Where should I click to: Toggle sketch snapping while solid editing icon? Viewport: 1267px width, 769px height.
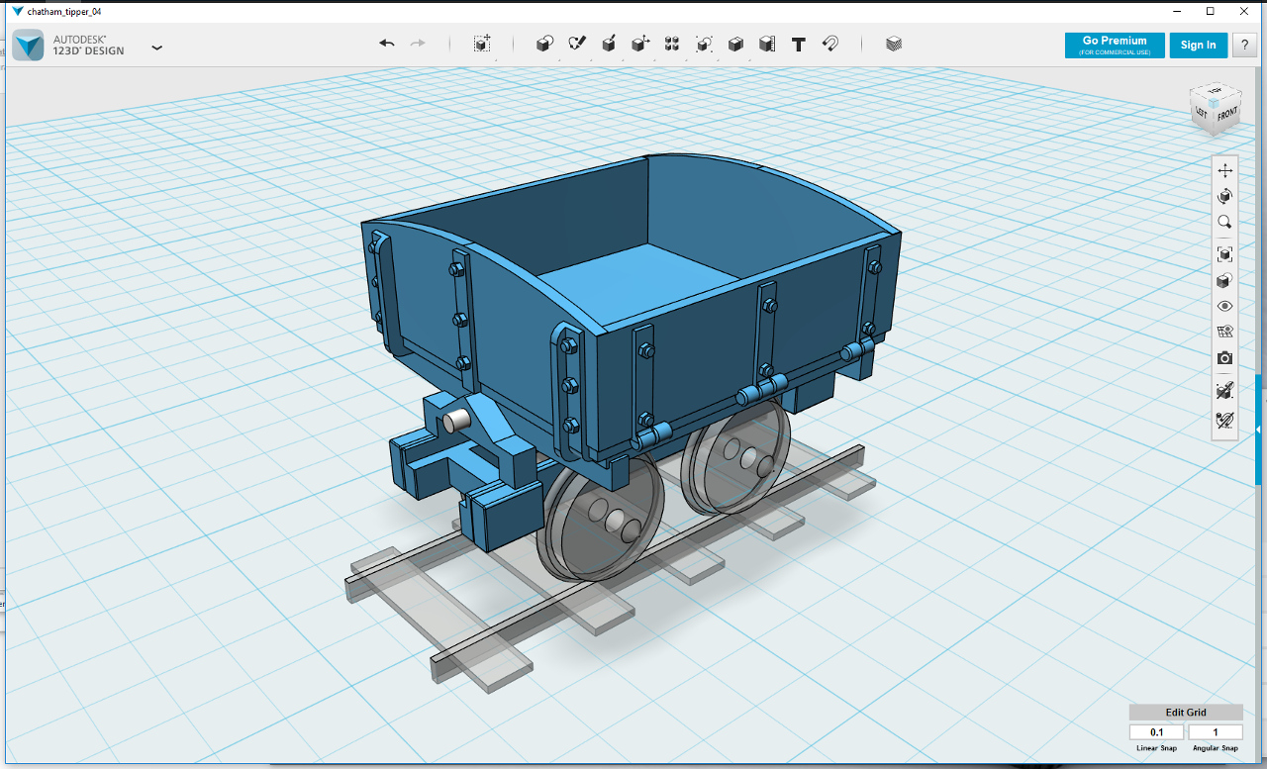(x=1225, y=391)
